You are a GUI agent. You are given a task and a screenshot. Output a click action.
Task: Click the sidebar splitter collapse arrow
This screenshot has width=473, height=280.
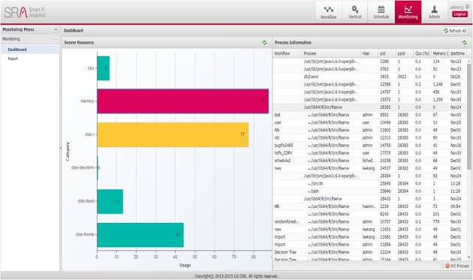61,148
